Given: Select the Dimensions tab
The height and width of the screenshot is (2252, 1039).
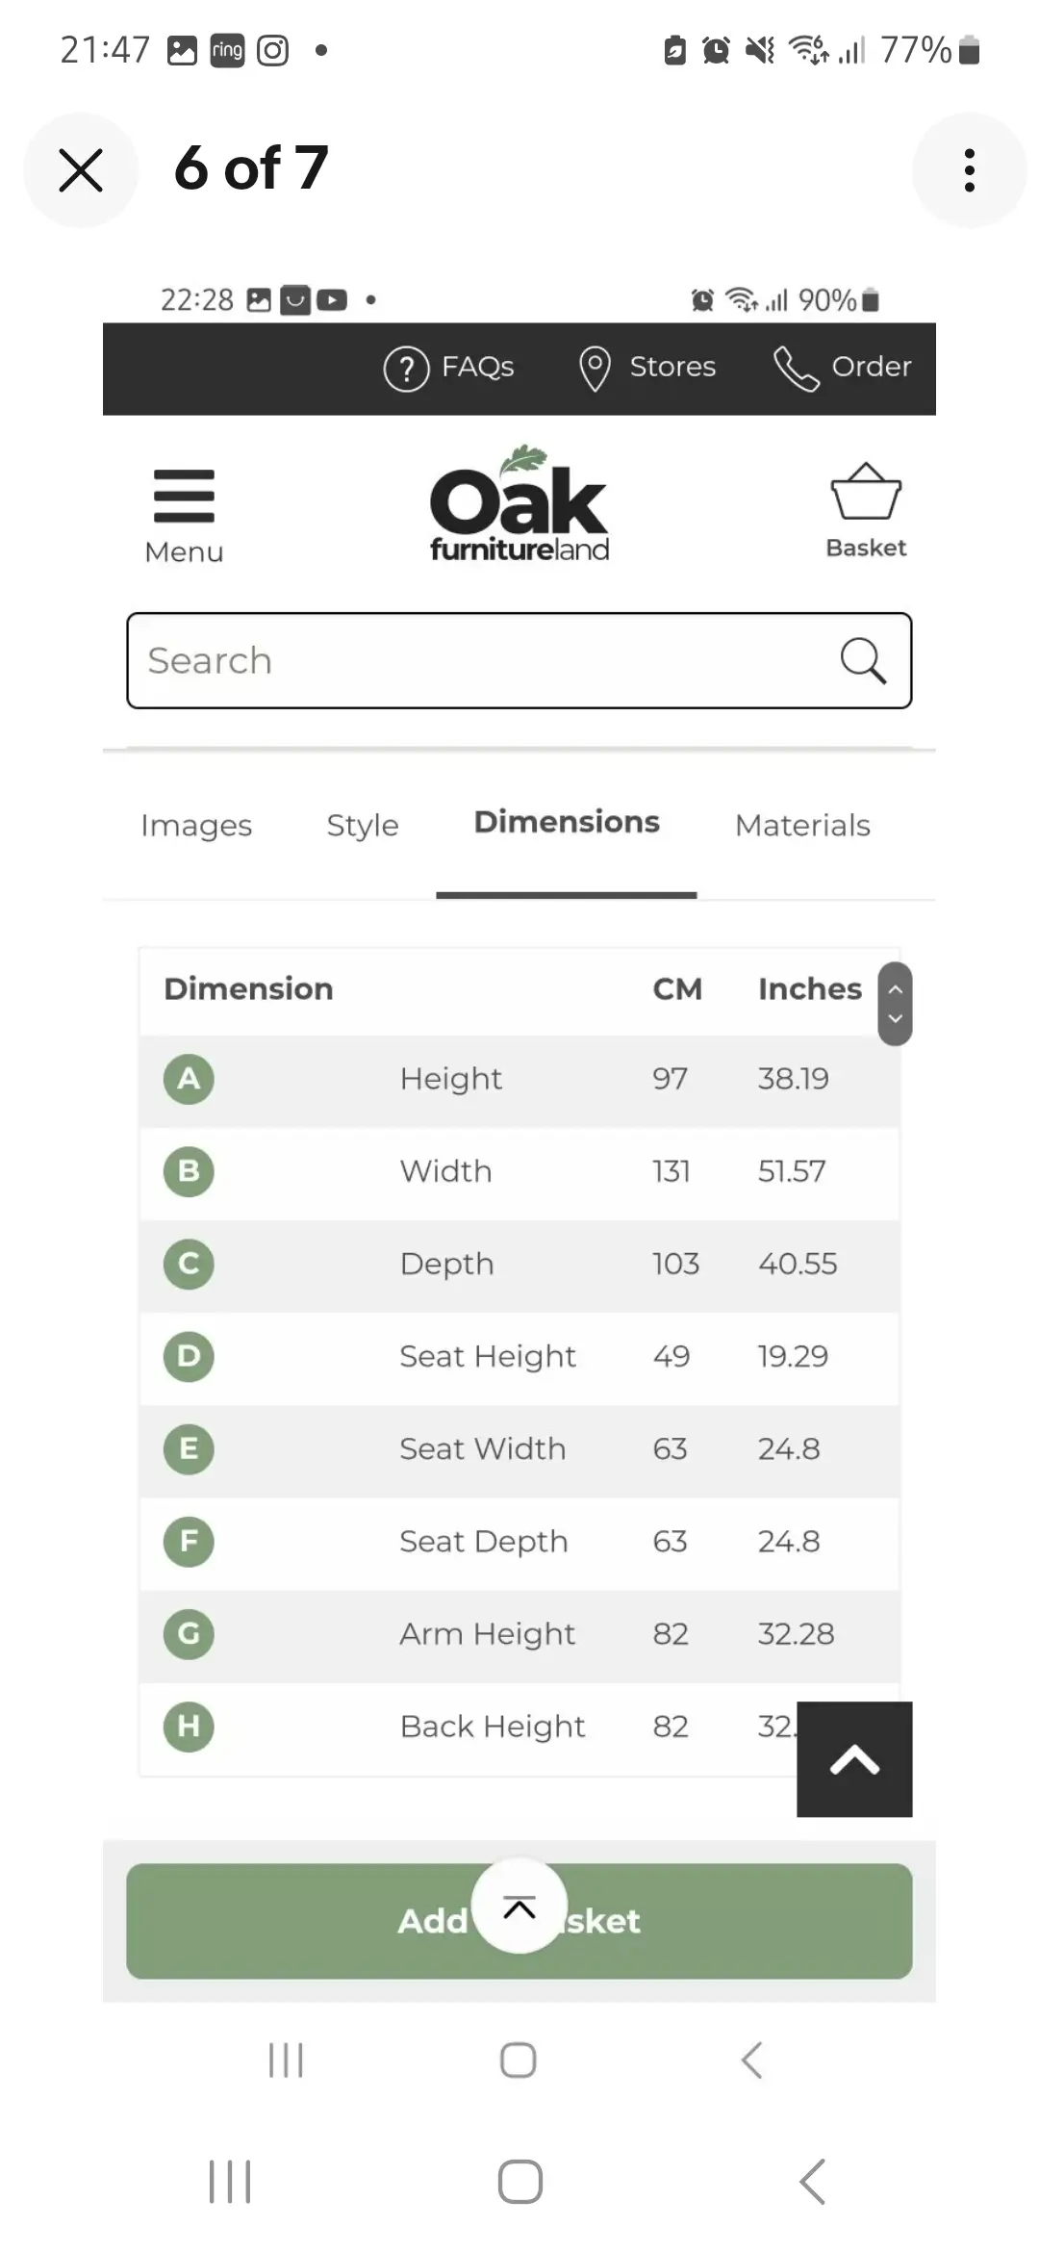Looking at the screenshot, I should click(567, 823).
